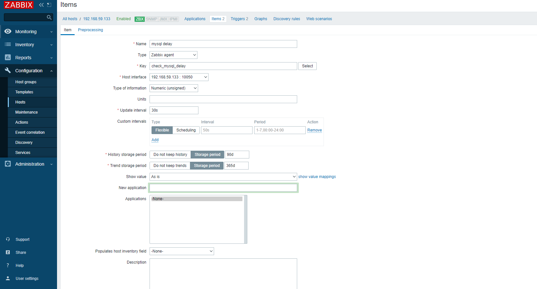Screen dimensions: 537x289
Task: Open the Host interface dropdown
Action: pyautogui.click(x=179, y=77)
